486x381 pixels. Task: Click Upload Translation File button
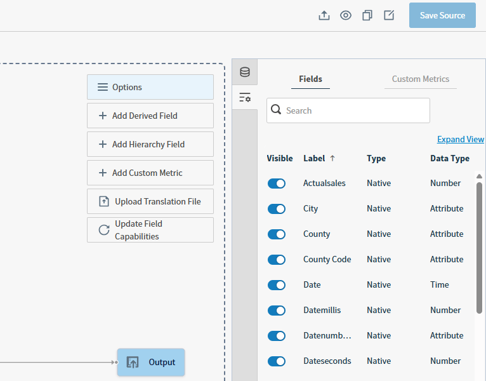point(150,201)
